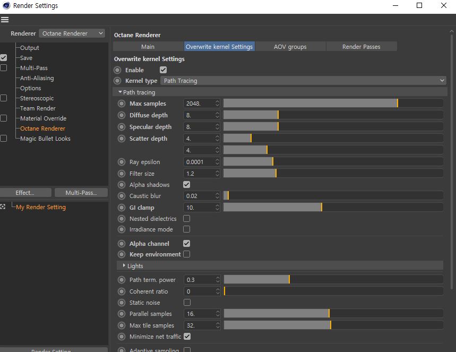
Task: Click the Multi-Pass... button
Action: click(x=81, y=193)
